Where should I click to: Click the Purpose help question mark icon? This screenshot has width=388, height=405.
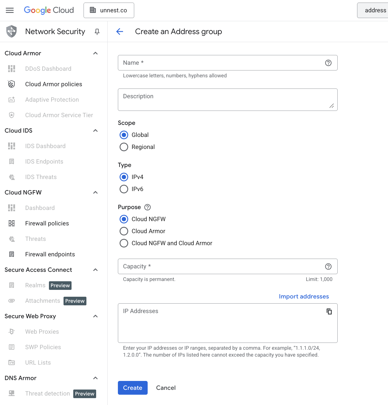coord(147,207)
